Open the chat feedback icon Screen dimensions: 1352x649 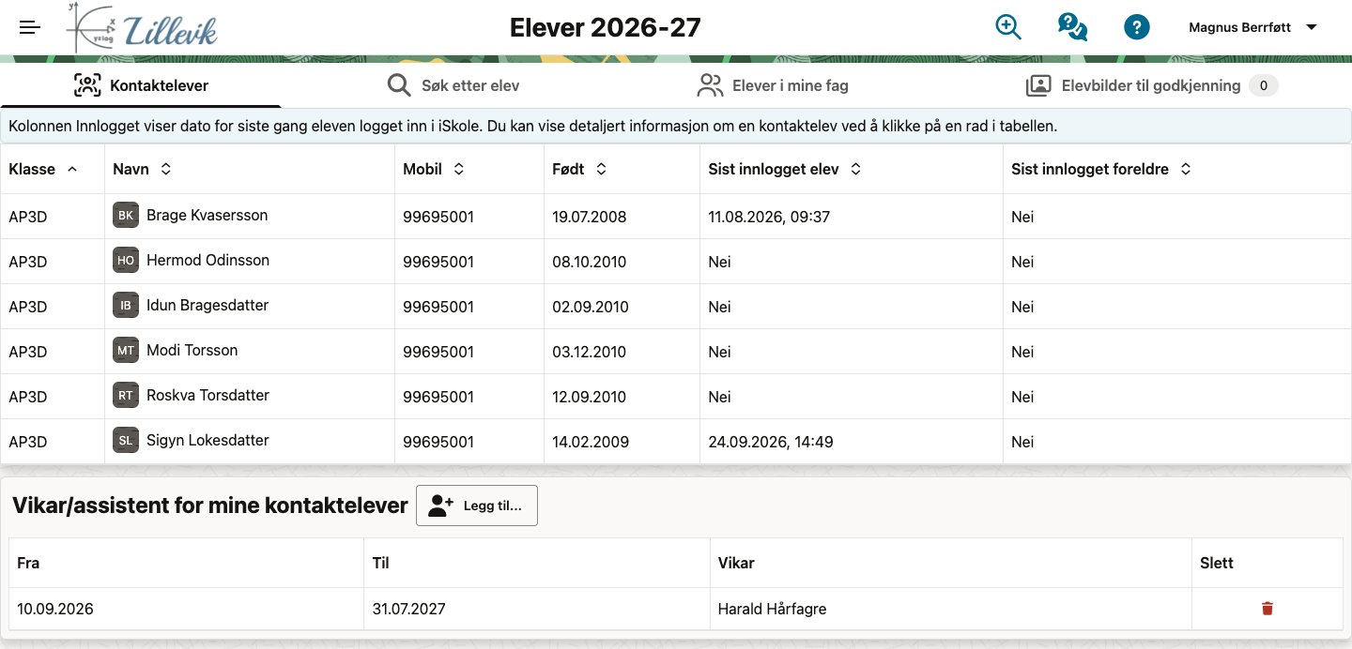pyautogui.click(x=1072, y=27)
